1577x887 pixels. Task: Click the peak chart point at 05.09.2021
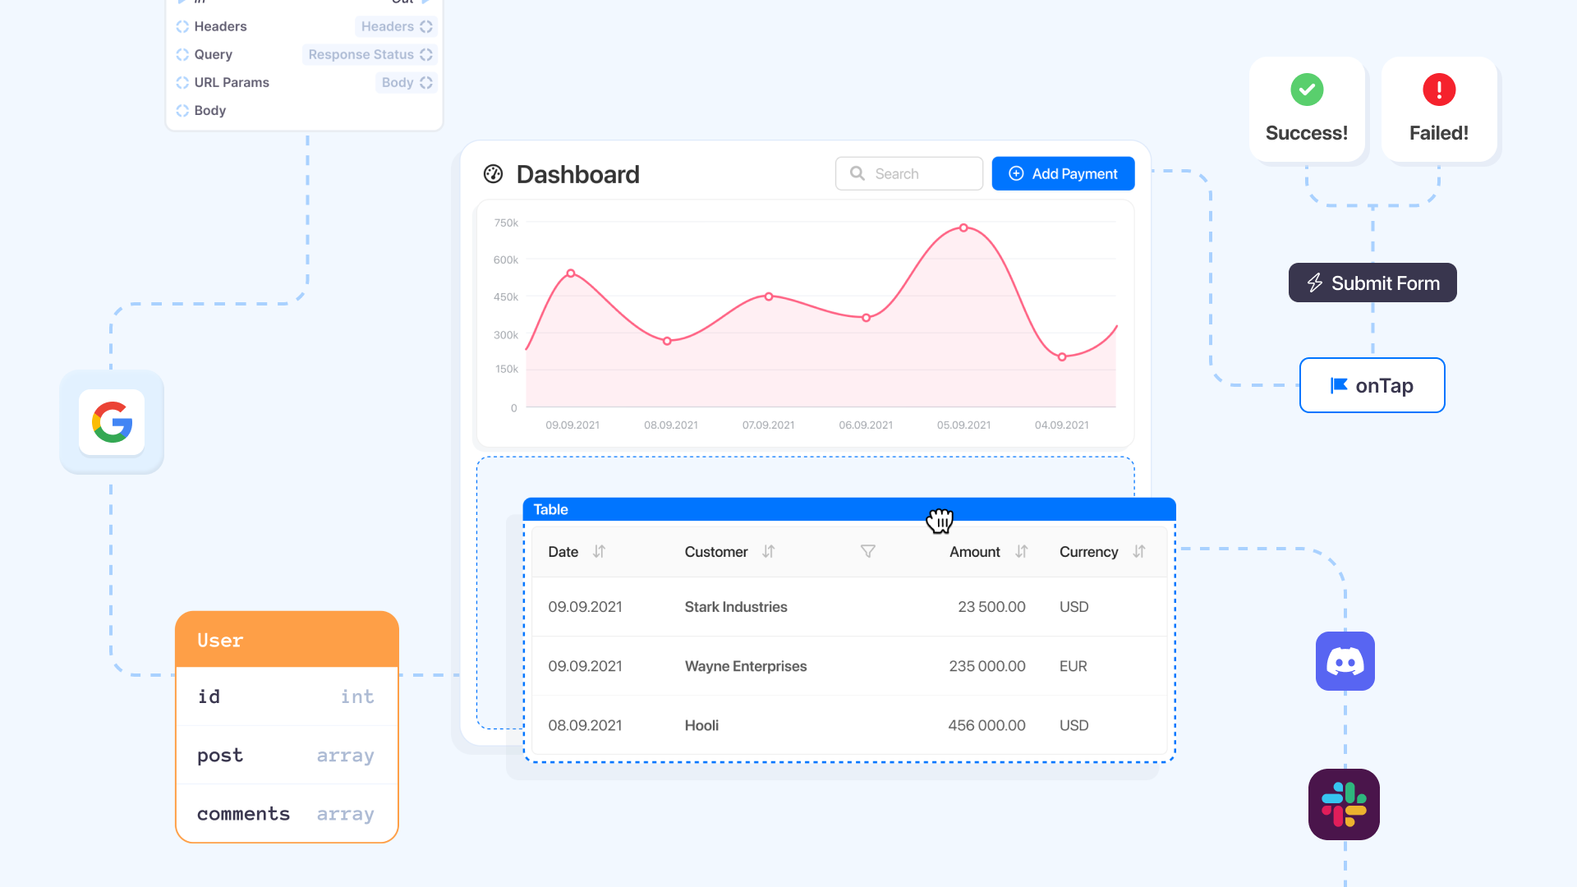(963, 227)
